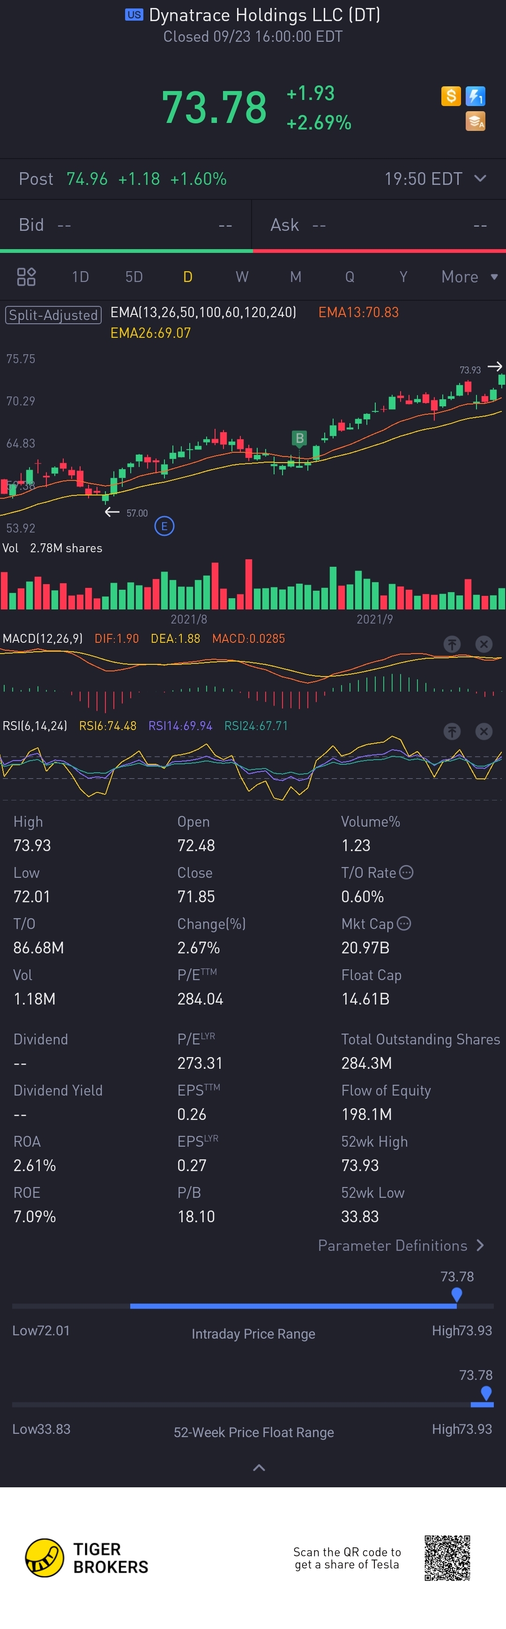Tap the blue lightning bolt badge icon
Image resolution: width=506 pixels, height=1629 pixels.
475,96
